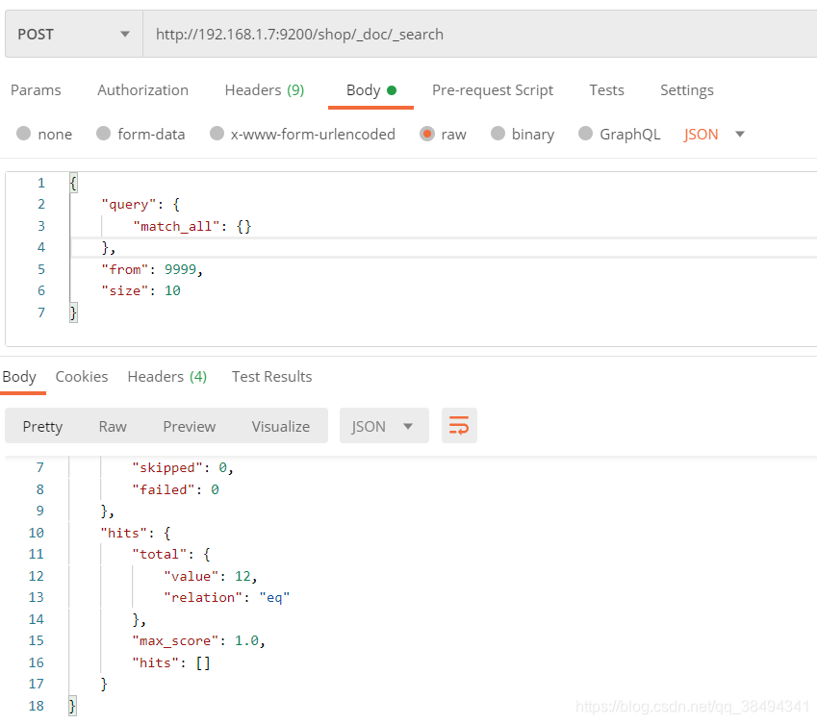
Task: Show response in Pretty view
Action: (42, 426)
